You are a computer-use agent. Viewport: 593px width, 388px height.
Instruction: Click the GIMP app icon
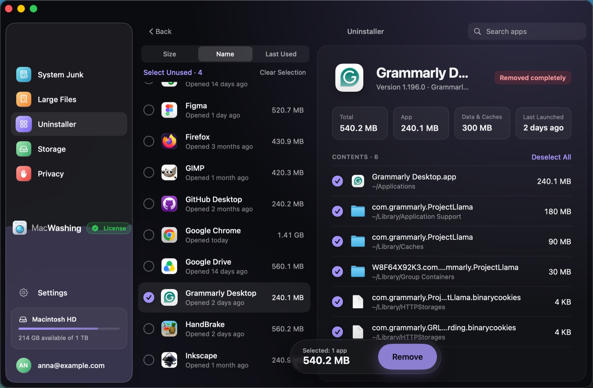pyautogui.click(x=169, y=173)
